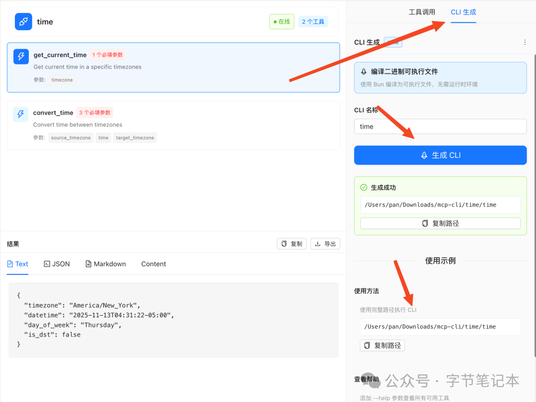Switch to the 工具调用 tab
This screenshot has width=536, height=402.
pos(422,12)
